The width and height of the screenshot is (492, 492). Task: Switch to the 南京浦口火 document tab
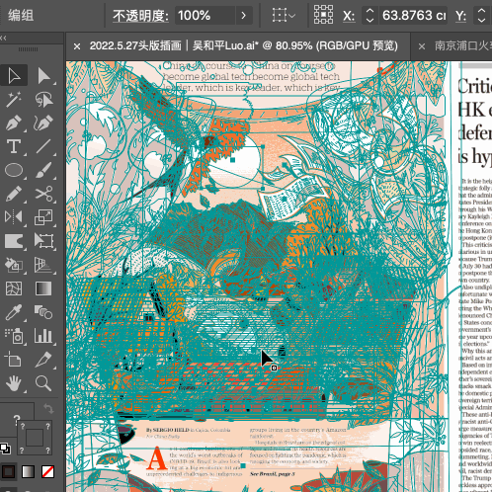[x=462, y=45]
